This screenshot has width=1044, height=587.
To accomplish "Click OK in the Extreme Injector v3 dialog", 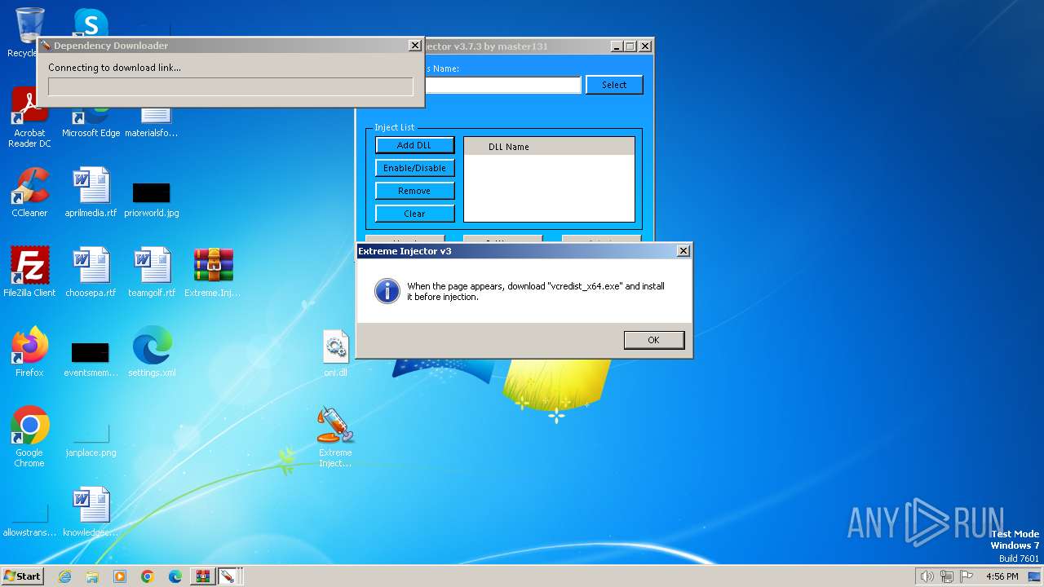I will tap(653, 340).
